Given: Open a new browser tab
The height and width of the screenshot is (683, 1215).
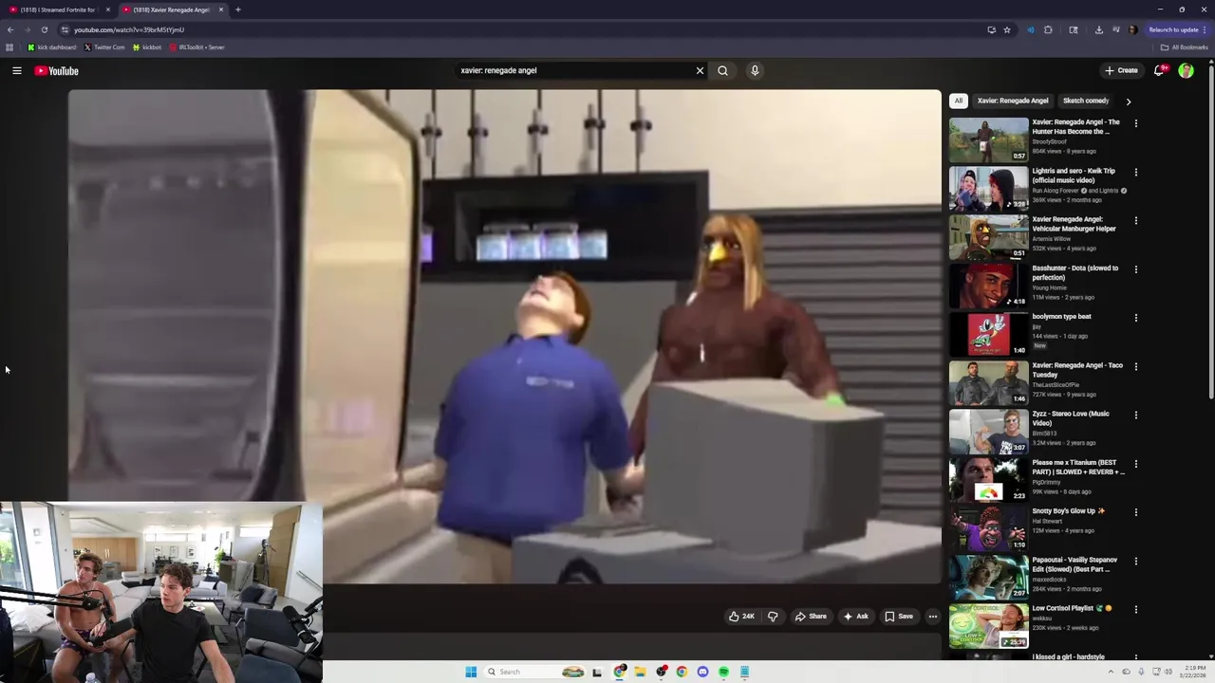Looking at the screenshot, I should [238, 9].
